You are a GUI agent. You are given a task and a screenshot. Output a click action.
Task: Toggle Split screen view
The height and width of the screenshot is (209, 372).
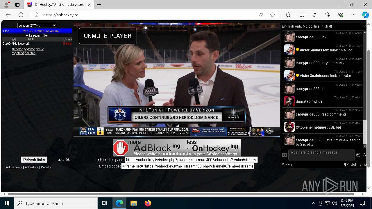(302, 15)
